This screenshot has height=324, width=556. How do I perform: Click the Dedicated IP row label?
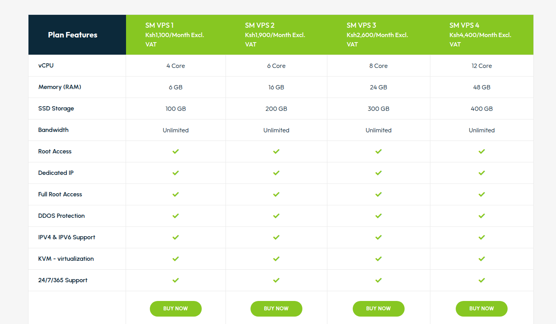click(56, 173)
